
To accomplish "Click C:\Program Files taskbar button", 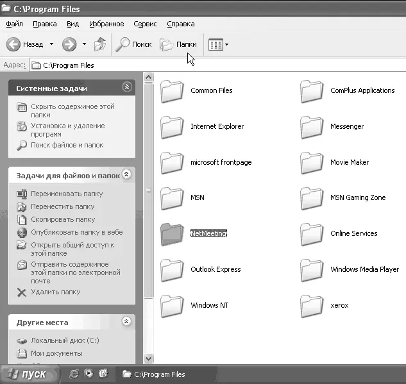I will click(165, 374).
